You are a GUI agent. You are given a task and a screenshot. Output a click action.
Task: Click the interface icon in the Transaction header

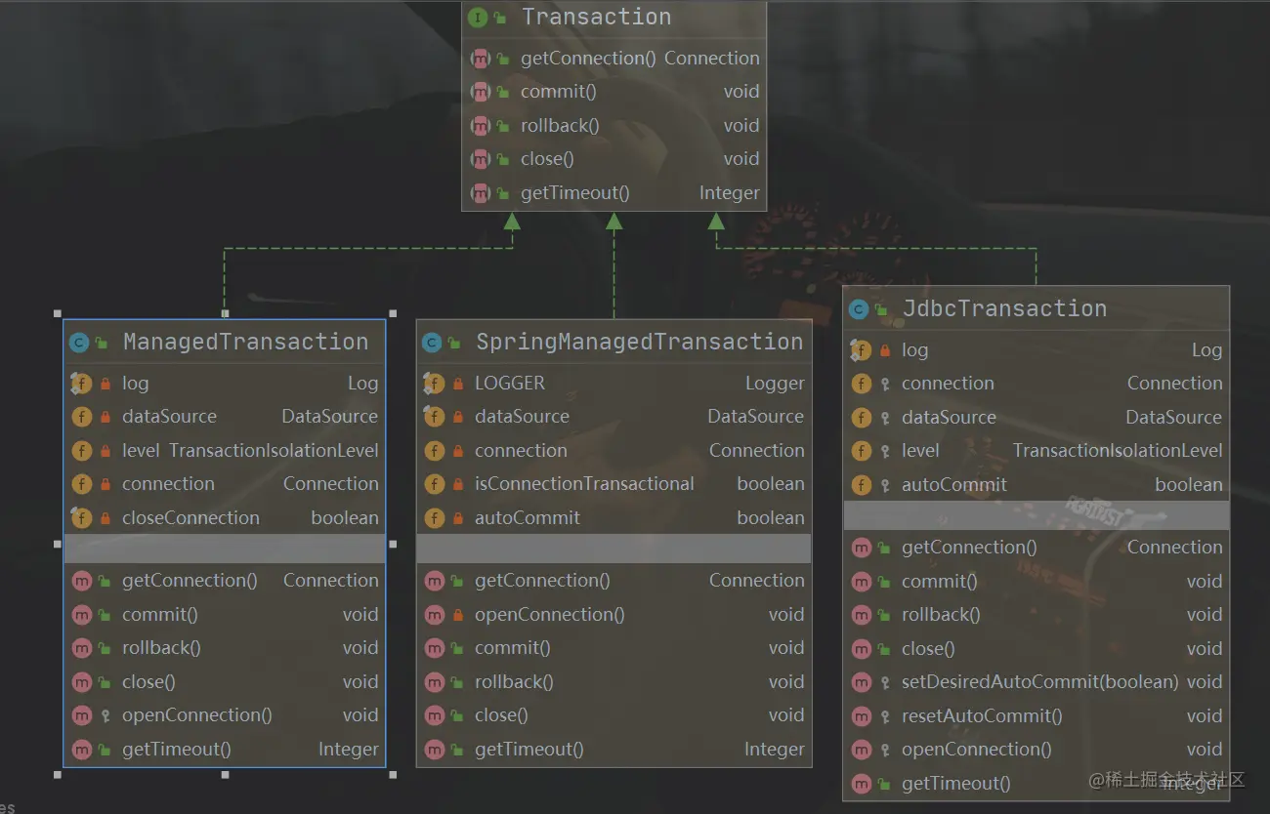click(478, 17)
